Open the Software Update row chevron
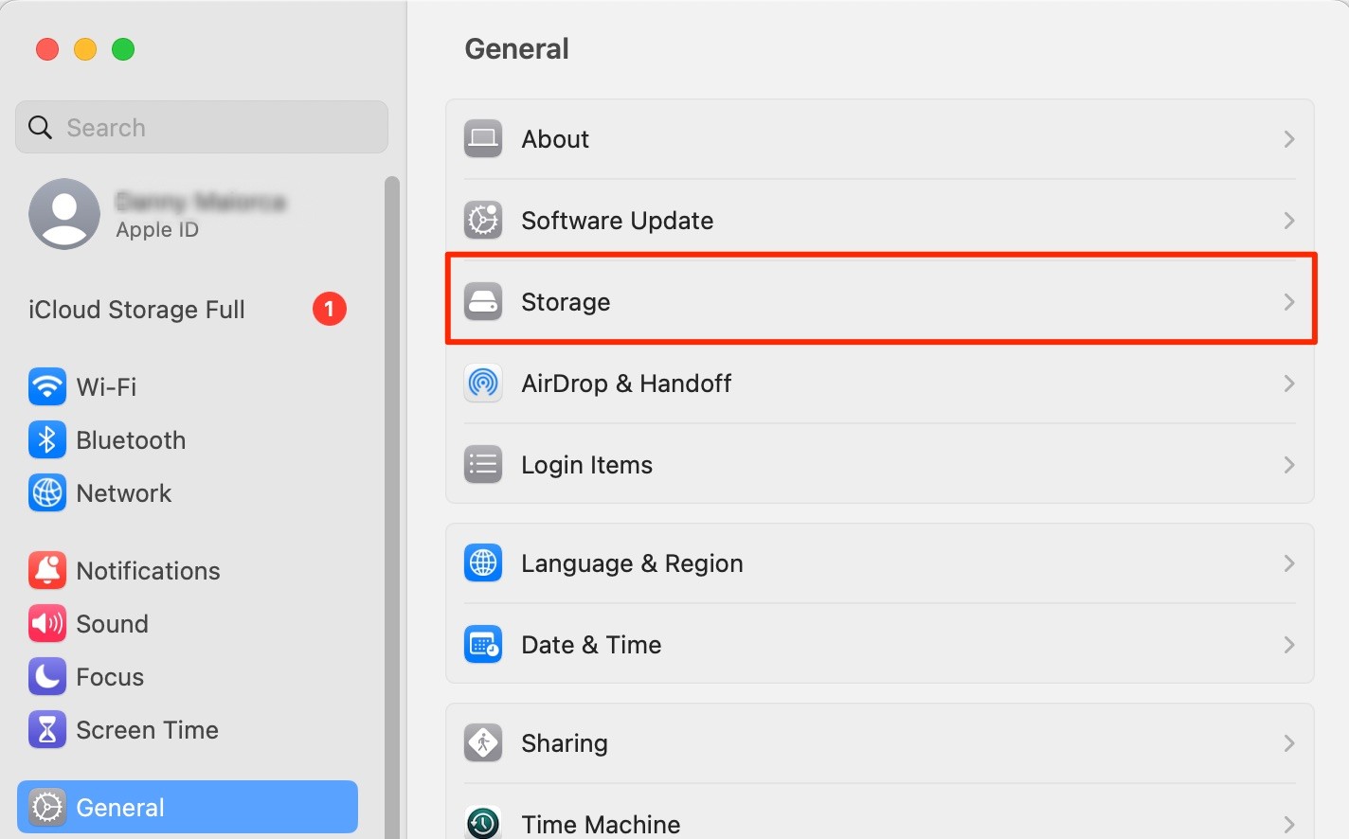1349x839 pixels. pyautogui.click(x=1289, y=221)
